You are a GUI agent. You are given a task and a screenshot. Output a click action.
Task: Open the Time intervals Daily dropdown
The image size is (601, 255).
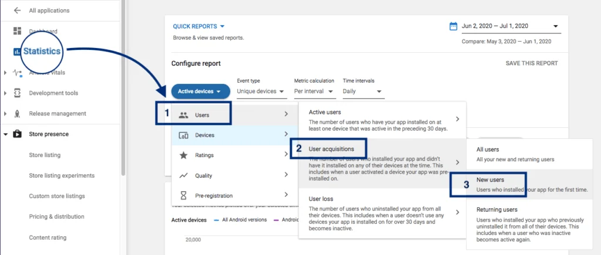363,91
